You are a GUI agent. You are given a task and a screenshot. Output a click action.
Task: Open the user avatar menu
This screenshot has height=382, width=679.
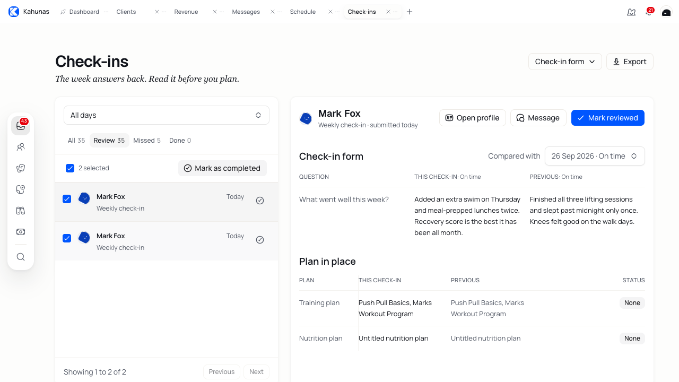(666, 12)
